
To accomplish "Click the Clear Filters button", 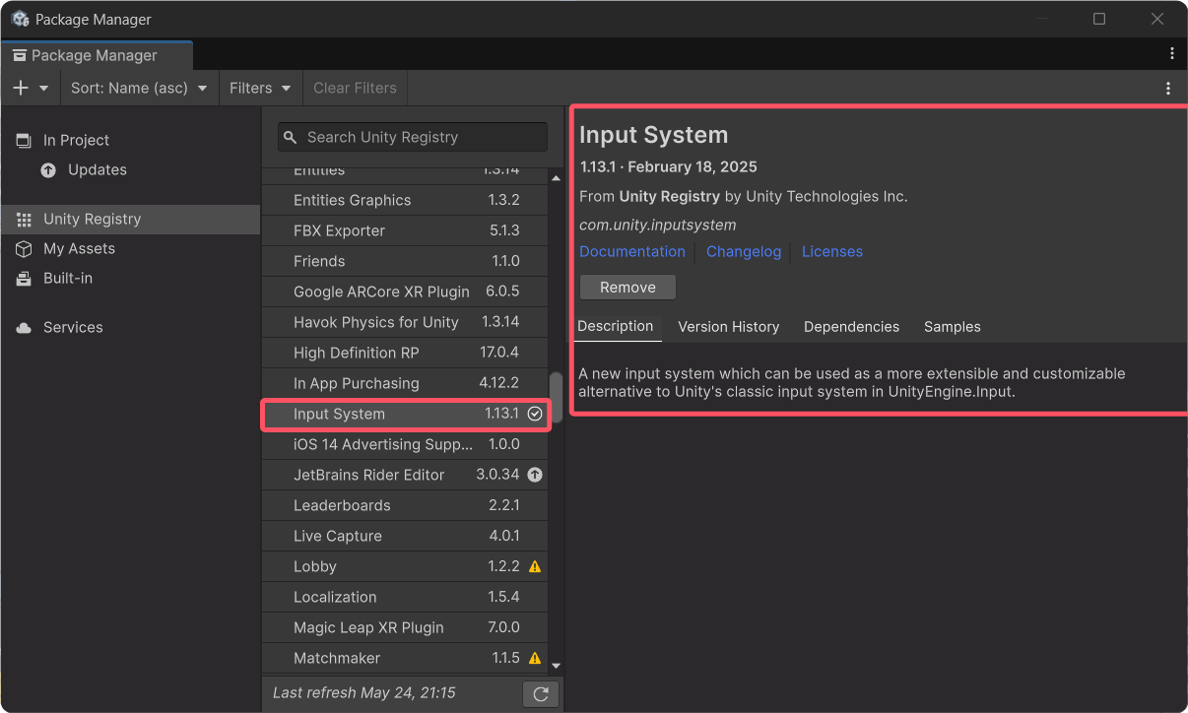I will (x=355, y=88).
